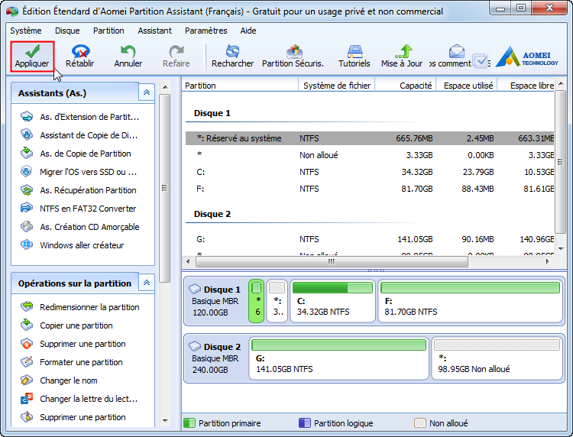The height and width of the screenshot is (437, 573).
Task: Choose Formater une partition operation
Action: pyautogui.click(x=72, y=361)
